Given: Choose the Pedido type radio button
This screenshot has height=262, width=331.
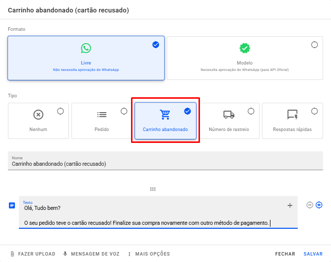Looking at the screenshot, I should (x=124, y=111).
